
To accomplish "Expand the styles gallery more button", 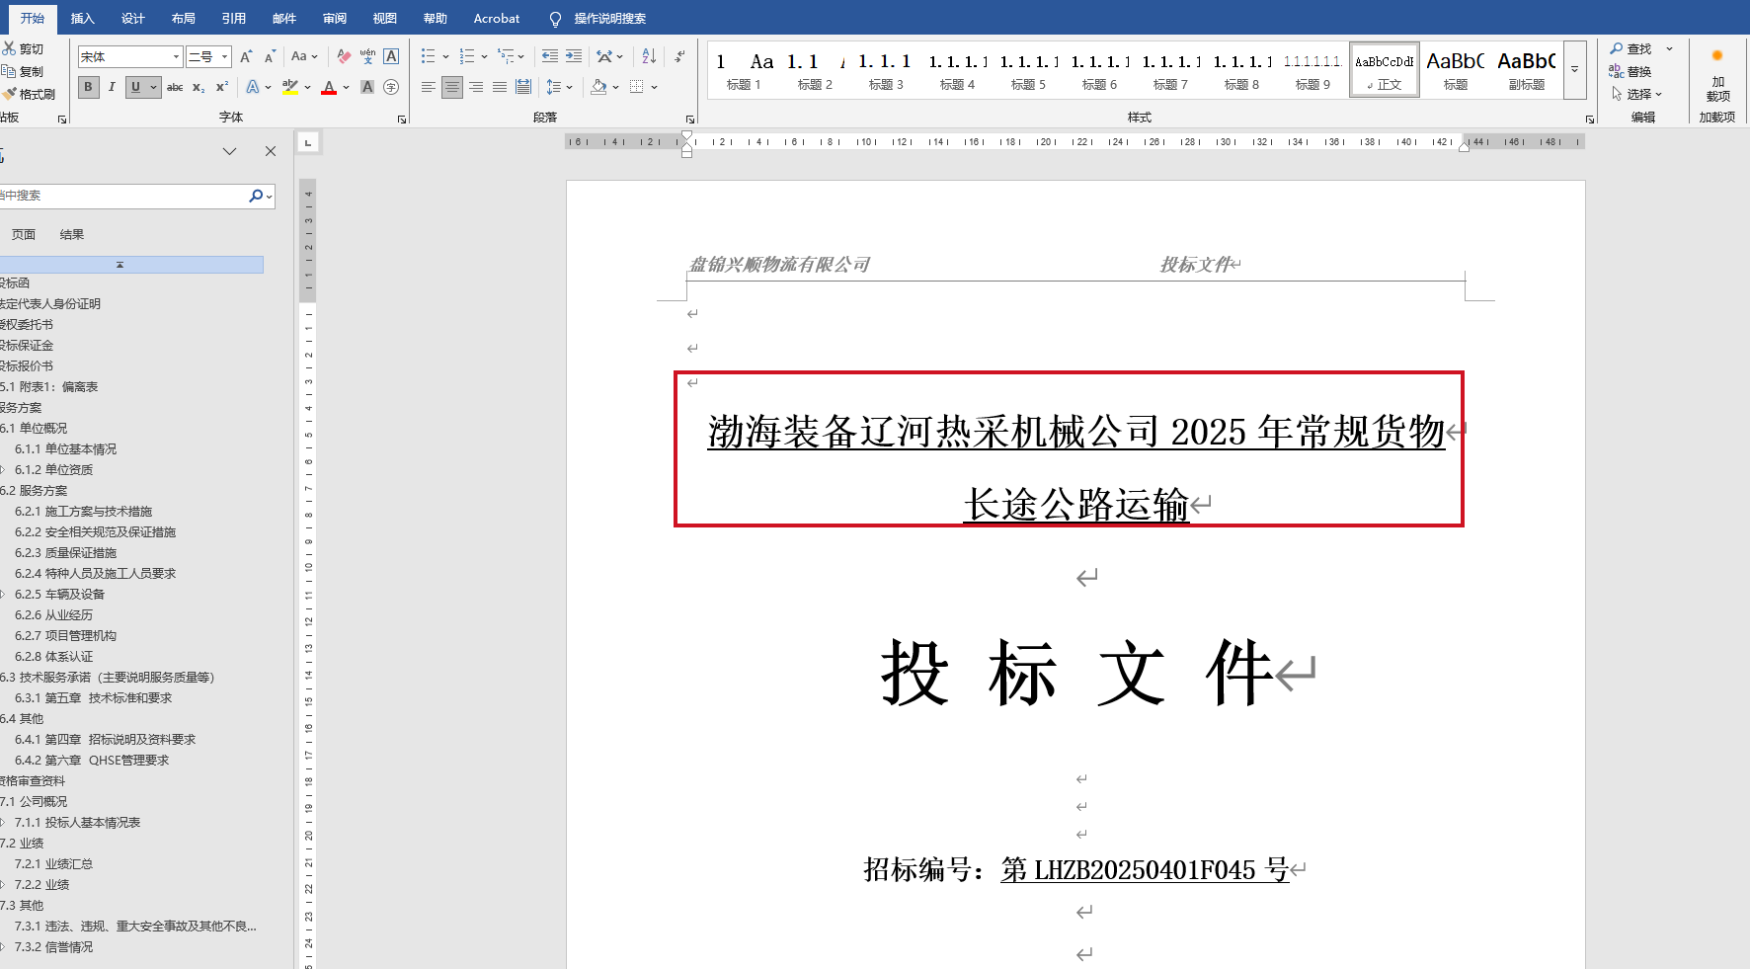I will [1575, 69].
